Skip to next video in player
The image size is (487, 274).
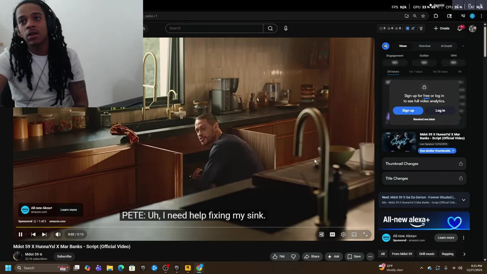44,234
